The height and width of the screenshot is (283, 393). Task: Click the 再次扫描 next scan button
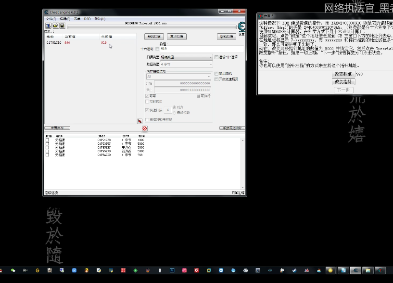[177, 37]
